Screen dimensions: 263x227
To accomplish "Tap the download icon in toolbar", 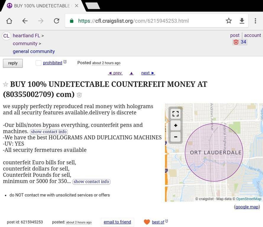I will pyautogui.click(x=242, y=21).
